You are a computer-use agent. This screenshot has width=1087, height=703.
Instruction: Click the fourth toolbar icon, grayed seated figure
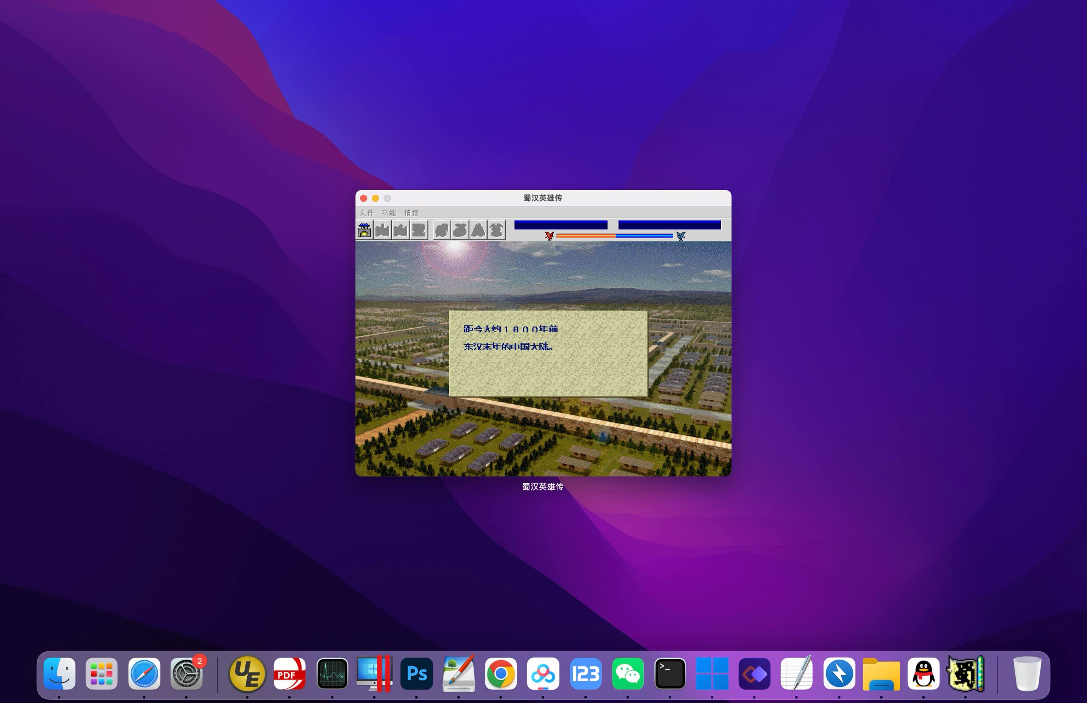(x=419, y=230)
